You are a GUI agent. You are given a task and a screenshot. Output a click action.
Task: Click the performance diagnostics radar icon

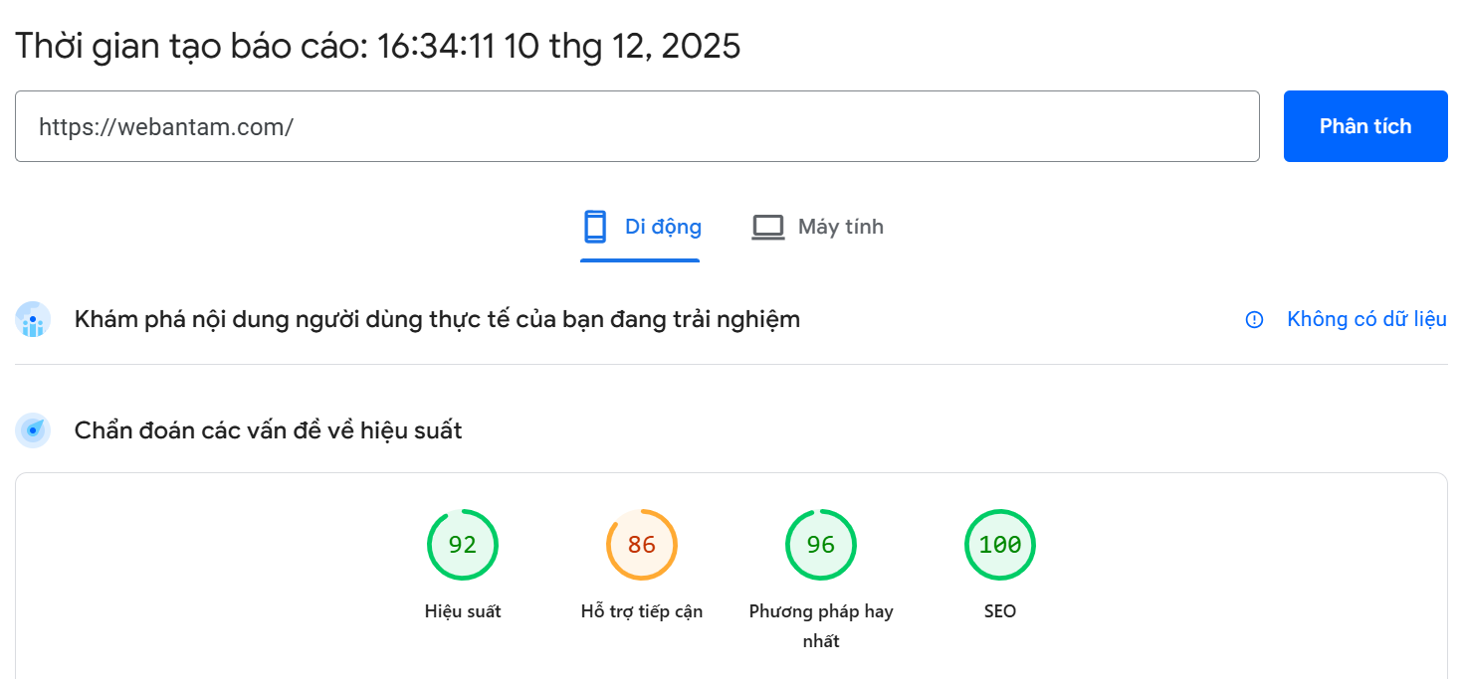(33, 429)
